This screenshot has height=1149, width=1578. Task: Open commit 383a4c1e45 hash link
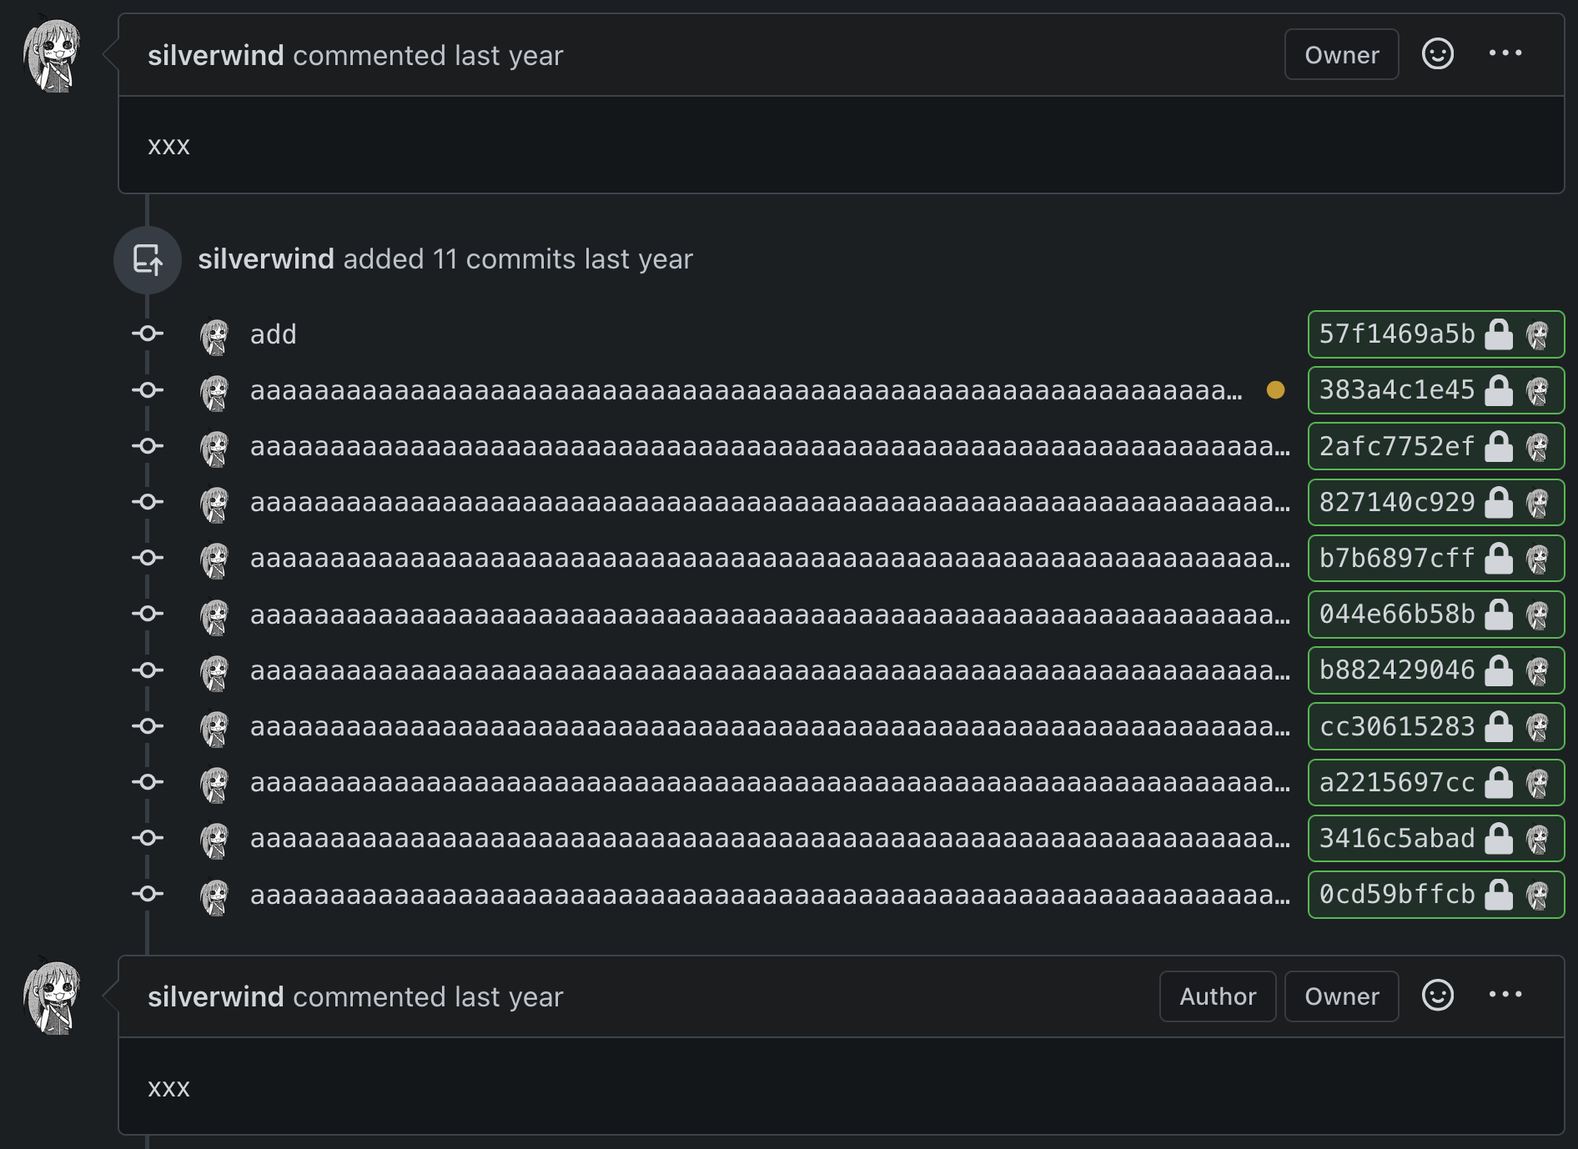[x=1396, y=390]
